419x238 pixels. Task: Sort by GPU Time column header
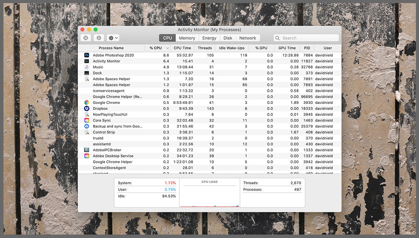pyautogui.click(x=287, y=48)
